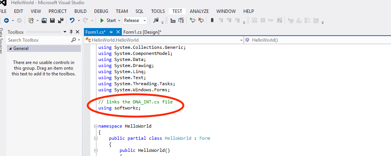This screenshot has height=156, width=391.
Task: Open the EDIT menu
Action: [x=19, y=11]
